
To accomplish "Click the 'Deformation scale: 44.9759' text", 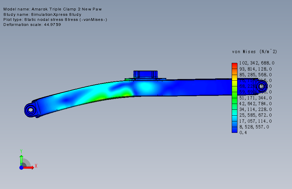I will [32, 25].
